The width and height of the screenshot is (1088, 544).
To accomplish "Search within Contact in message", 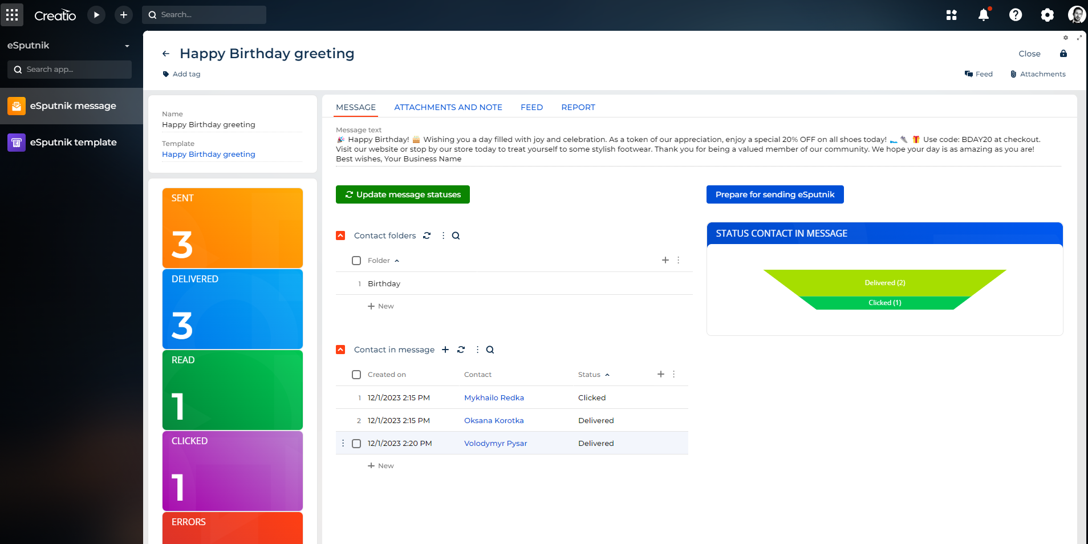I will click(490, 350).
